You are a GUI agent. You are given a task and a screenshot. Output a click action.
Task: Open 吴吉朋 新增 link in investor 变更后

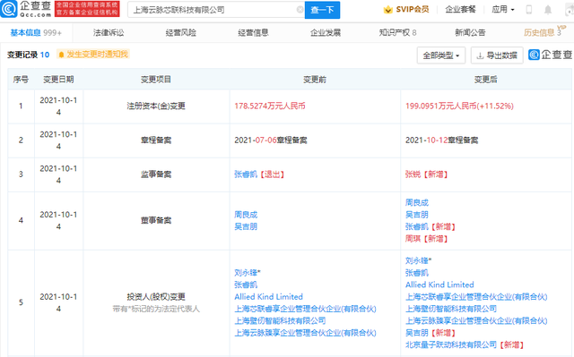pyautogui.click(x=416, y=333)
